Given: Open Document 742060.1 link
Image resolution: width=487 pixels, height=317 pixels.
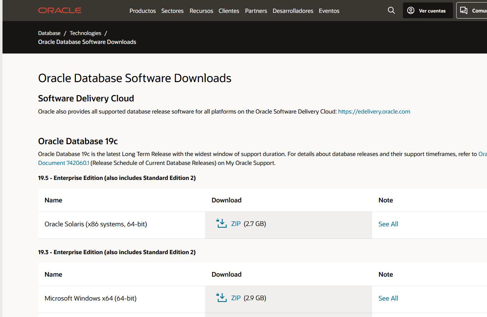Looking at the screenshot, I should coord(64,163).
